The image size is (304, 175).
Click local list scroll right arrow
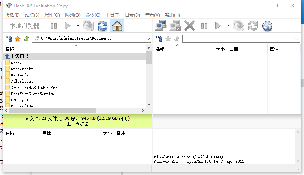143,110
